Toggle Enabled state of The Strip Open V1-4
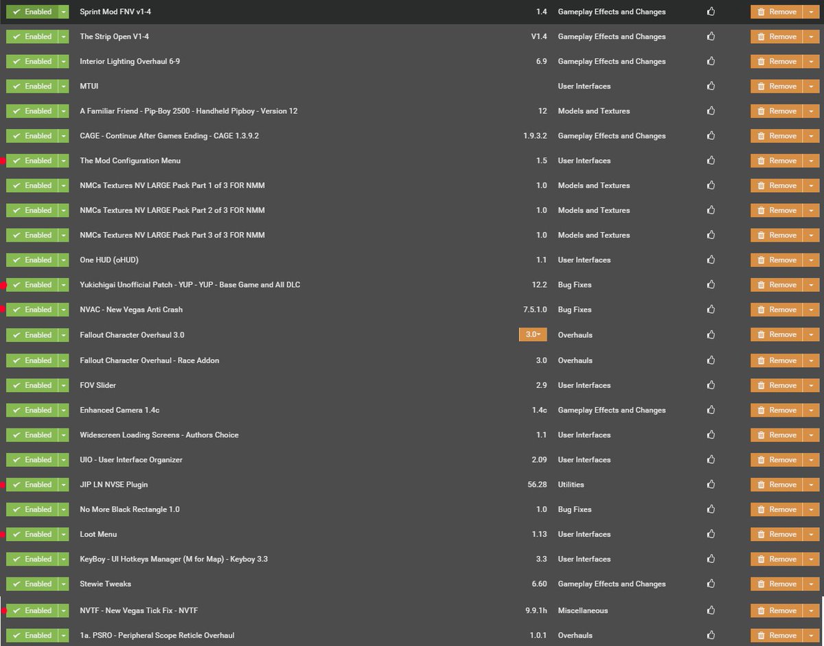The height and width of the screenshot is (646, 824). tap(32, 36)
